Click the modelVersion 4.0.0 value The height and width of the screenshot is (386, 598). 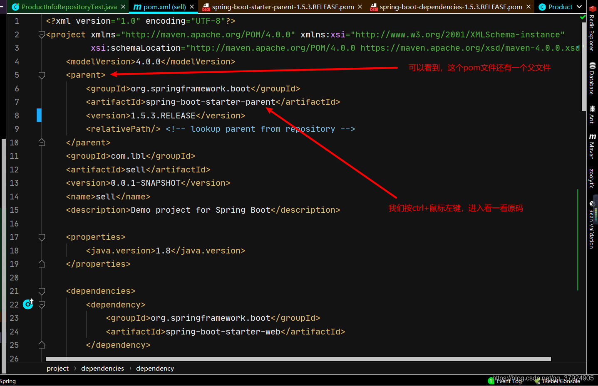pyautogui.click(x=148, y=61)
